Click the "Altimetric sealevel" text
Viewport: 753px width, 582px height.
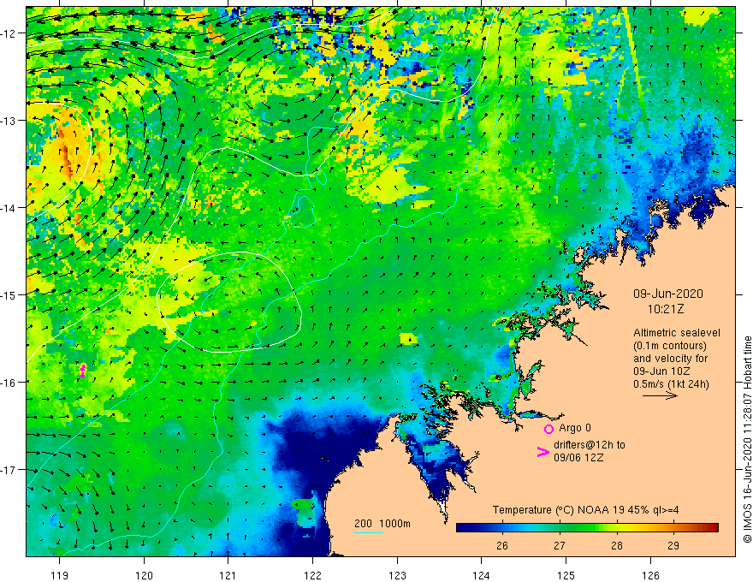coord(677,333)
